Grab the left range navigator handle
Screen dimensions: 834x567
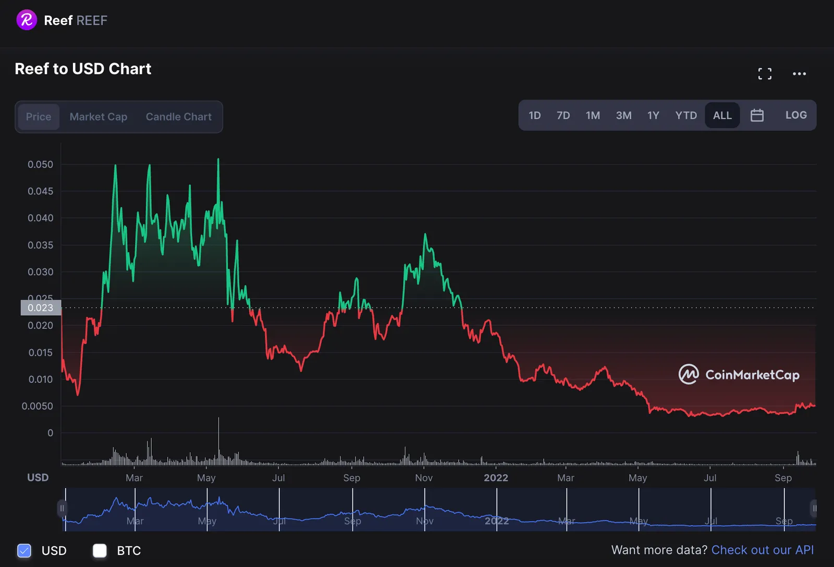point(62,508)
